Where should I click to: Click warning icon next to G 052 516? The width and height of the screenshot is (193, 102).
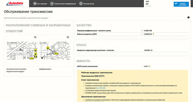click(153, 34)
